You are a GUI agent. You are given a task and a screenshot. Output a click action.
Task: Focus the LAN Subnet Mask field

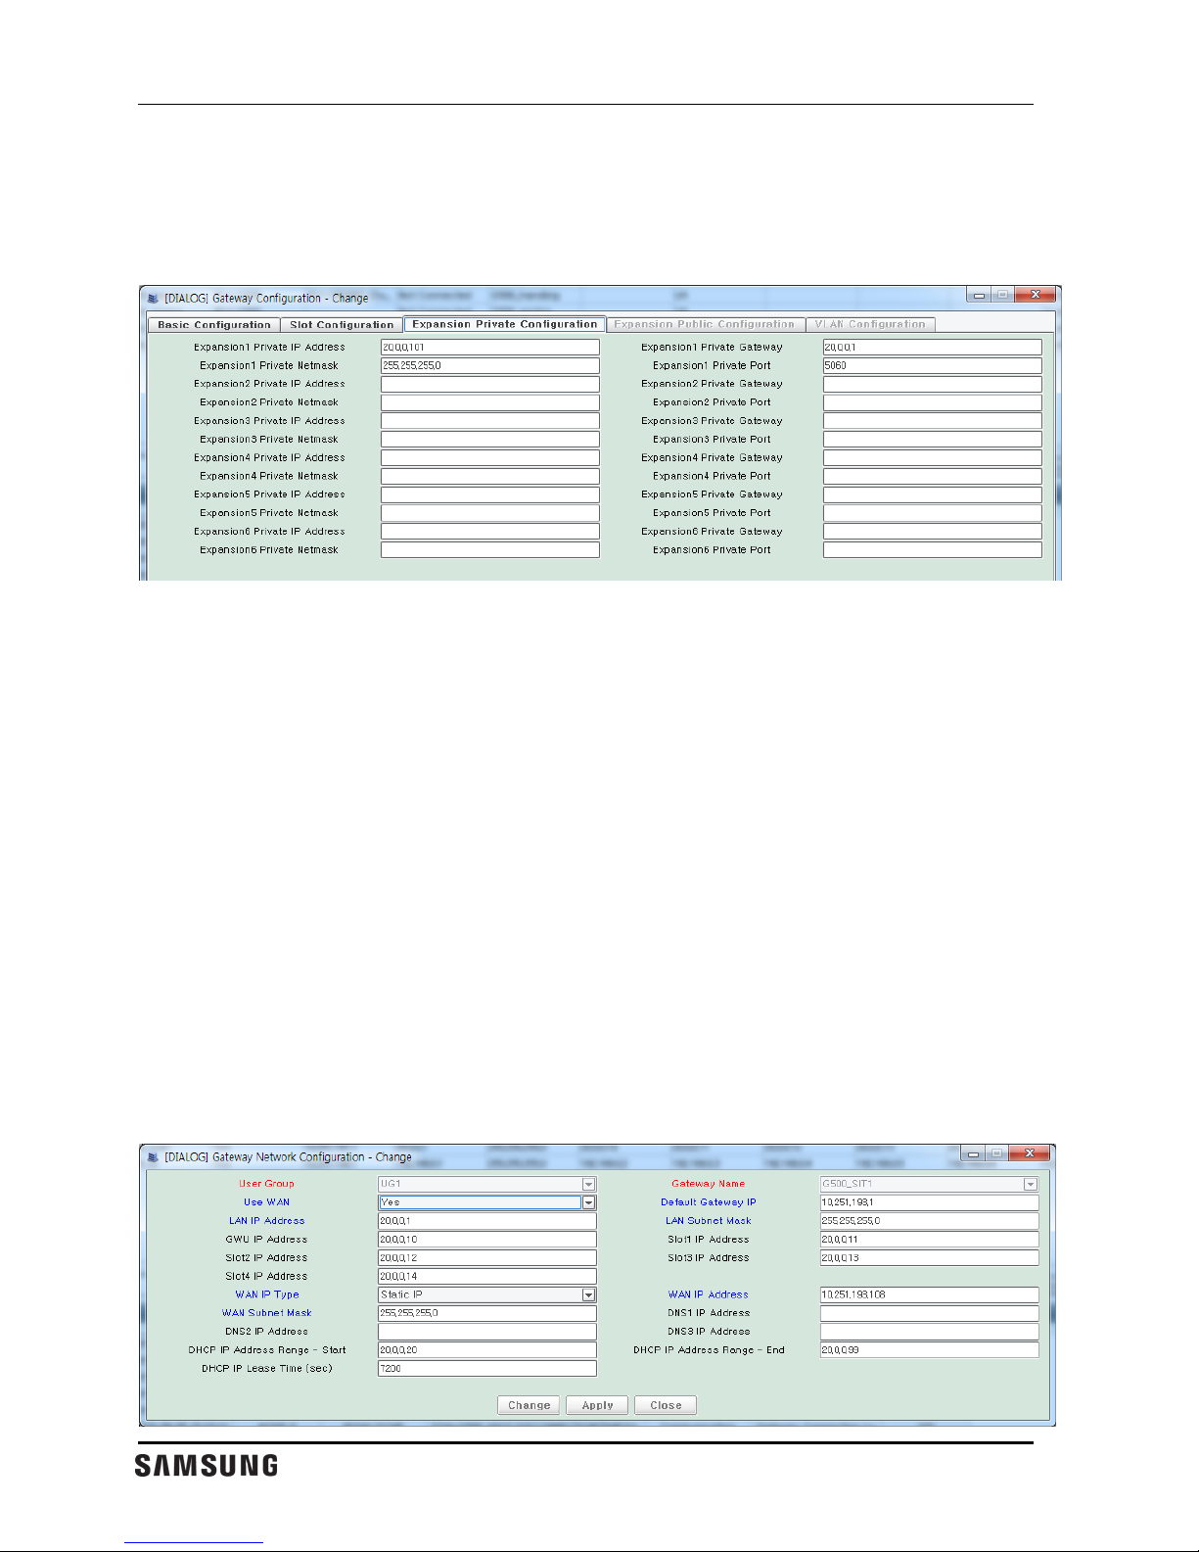pyautogui.click(x=930, y=1221)
